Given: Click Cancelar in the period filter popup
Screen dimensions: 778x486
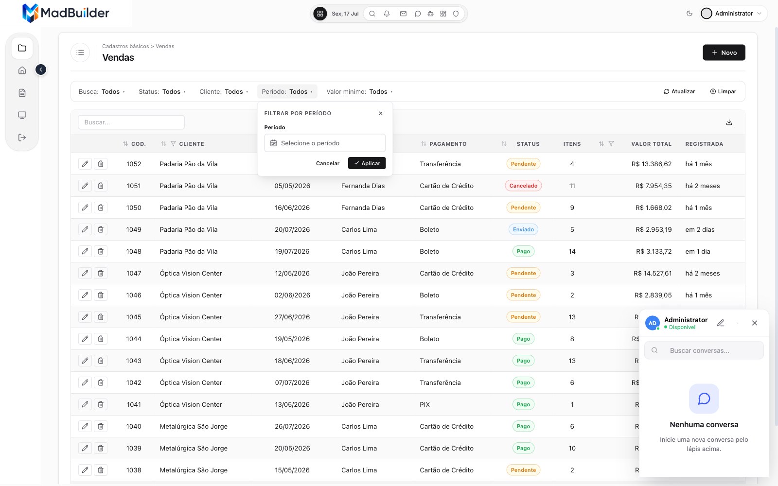Looking at the screenshot, I should click(328, 163).
